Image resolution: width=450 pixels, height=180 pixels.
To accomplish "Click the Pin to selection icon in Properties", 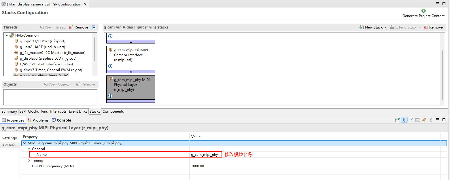I will pos(398,120).
